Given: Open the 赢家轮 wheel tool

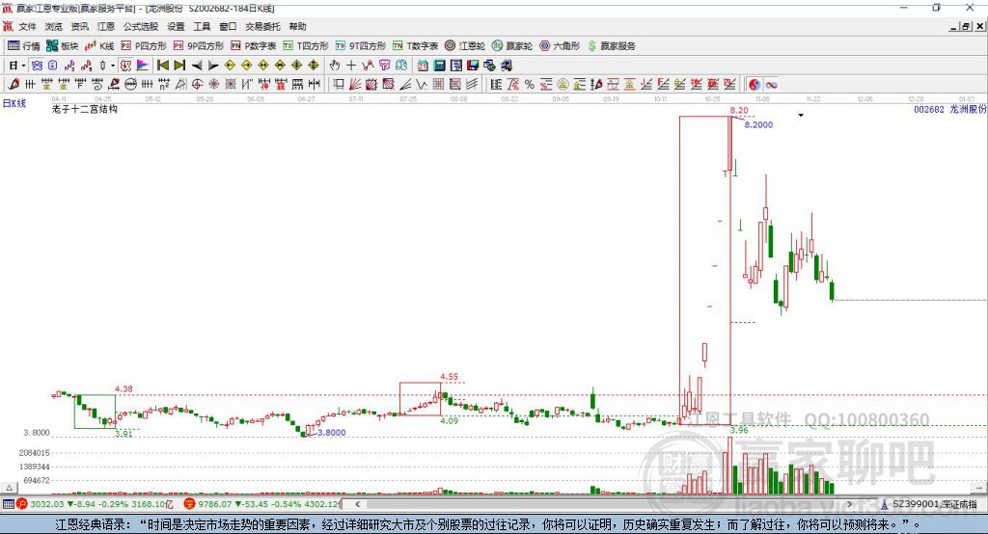Looking at the screenshot, I should (512, 46).
